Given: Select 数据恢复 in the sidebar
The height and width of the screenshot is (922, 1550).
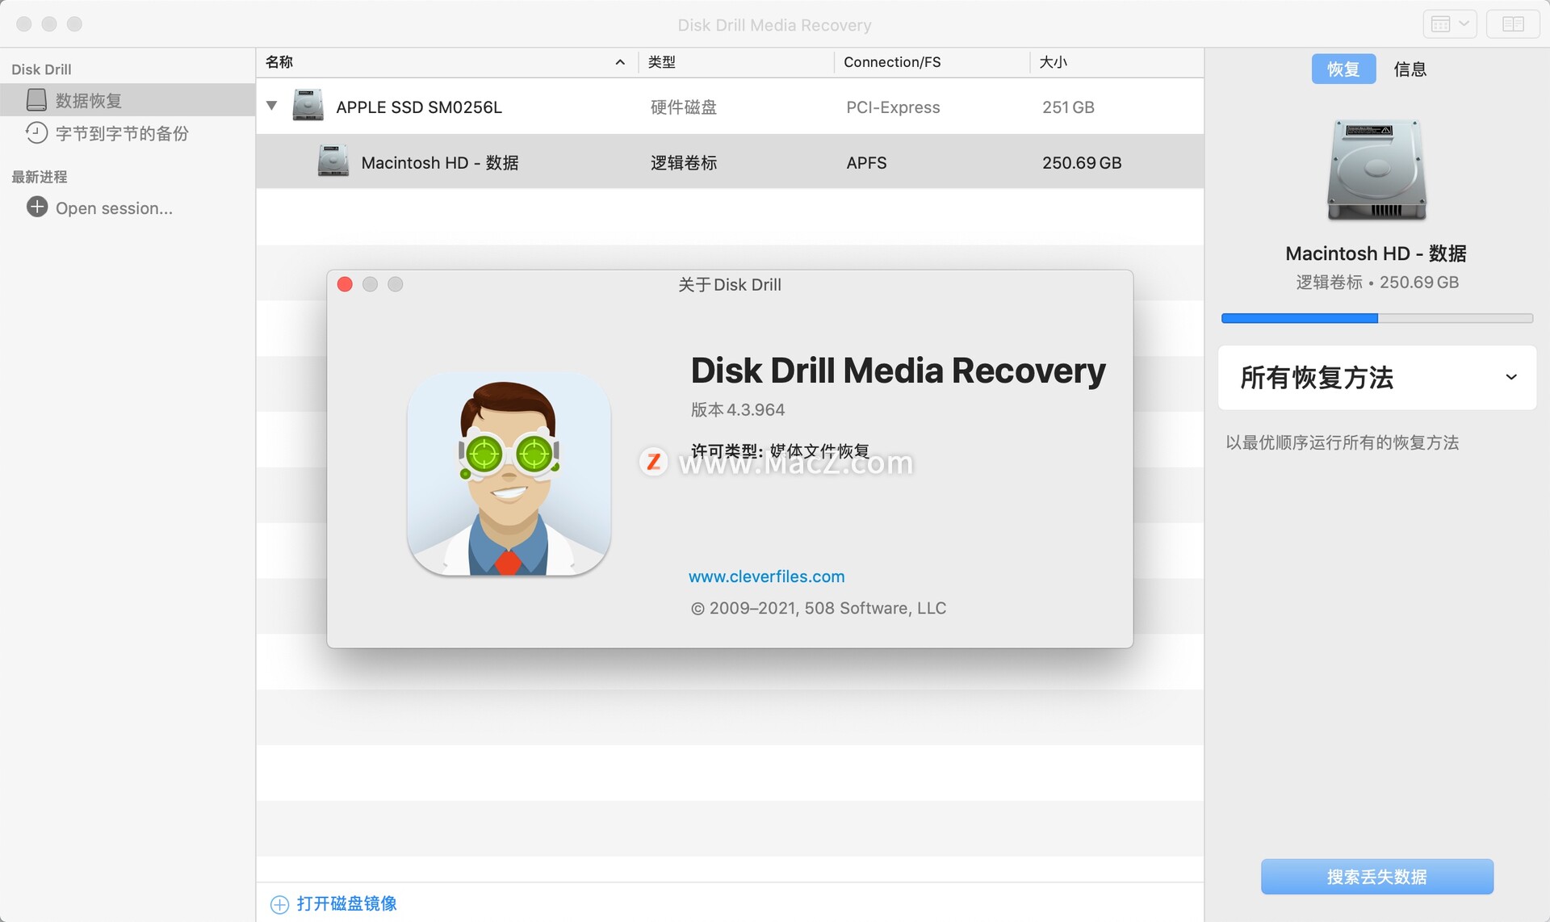Looking at the screenshot, I should pos(128,100).
